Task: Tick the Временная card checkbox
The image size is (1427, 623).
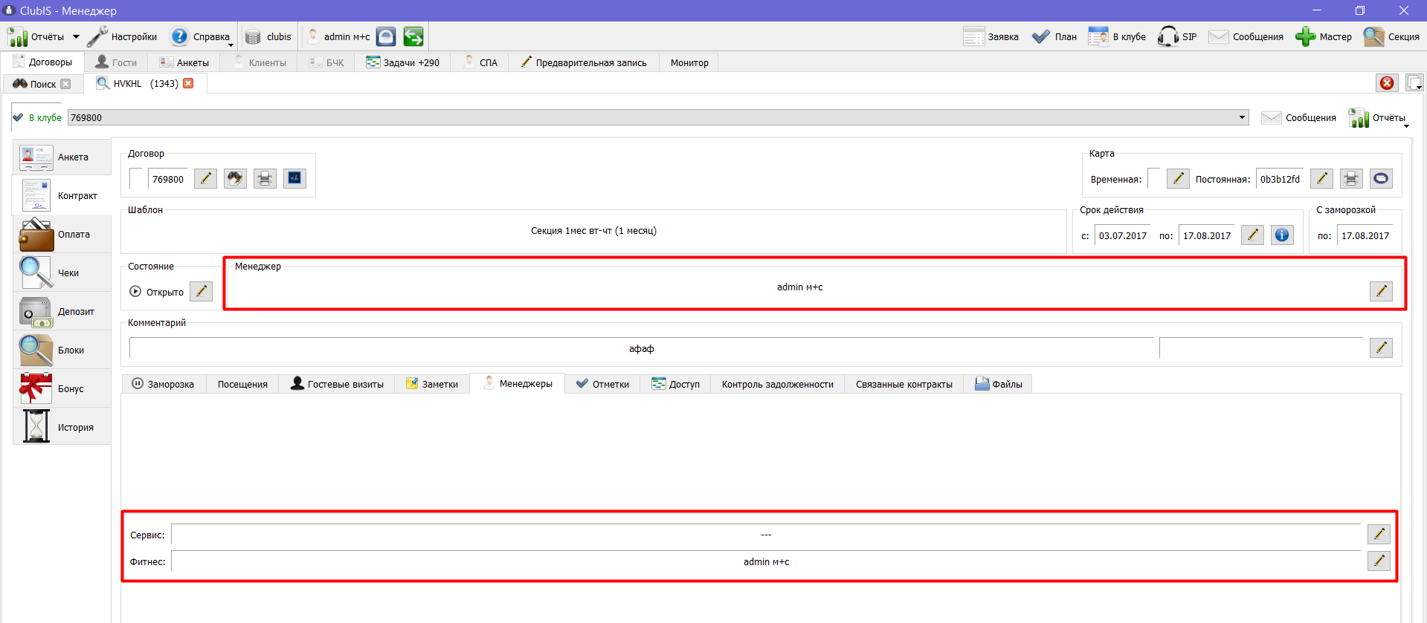Action: (x=1153, y=178)
